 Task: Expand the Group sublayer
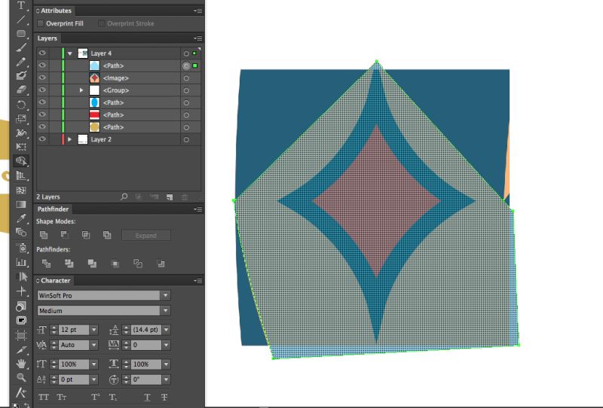coord(81,90)
